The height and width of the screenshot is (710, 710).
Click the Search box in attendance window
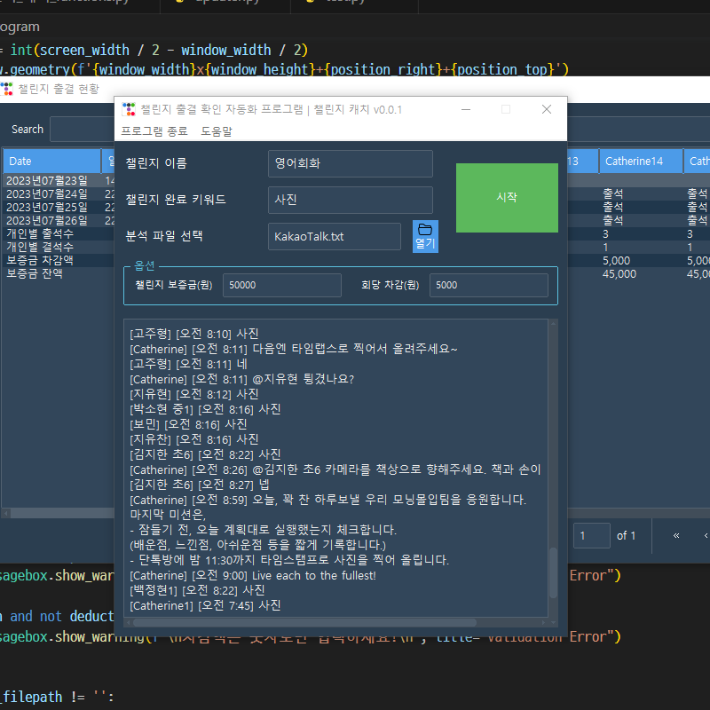click(80, 130)
